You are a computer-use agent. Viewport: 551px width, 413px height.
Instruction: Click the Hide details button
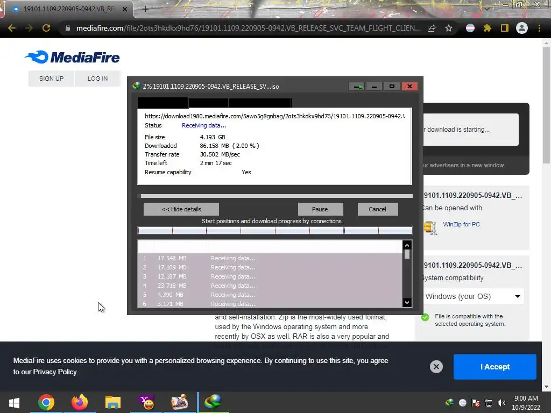coord(181,209)
